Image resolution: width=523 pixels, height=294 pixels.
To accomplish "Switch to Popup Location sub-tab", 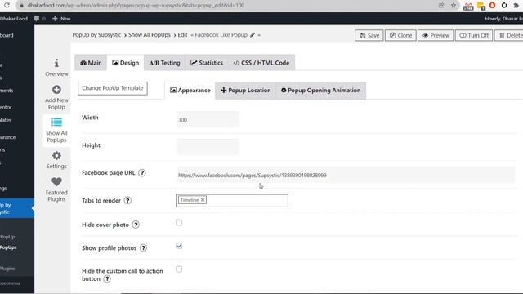I will pyautogui.click(x=246, y=91).
